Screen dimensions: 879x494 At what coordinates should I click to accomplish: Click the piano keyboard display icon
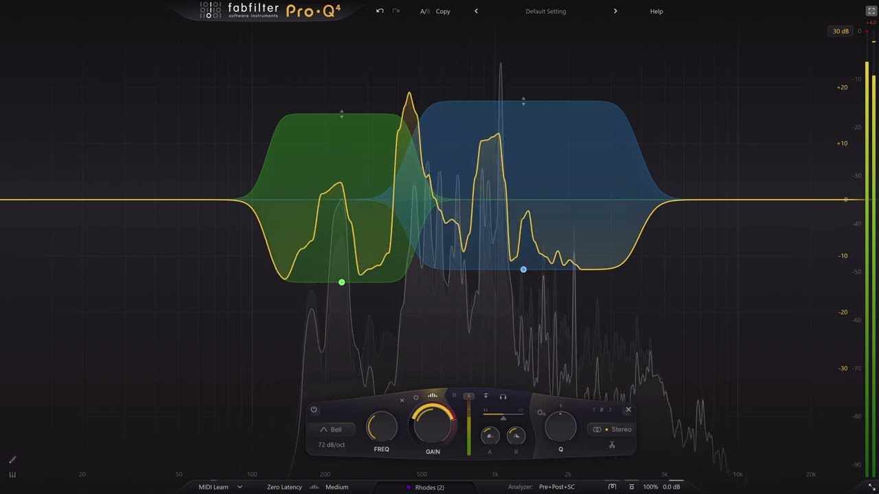[12, 474]
